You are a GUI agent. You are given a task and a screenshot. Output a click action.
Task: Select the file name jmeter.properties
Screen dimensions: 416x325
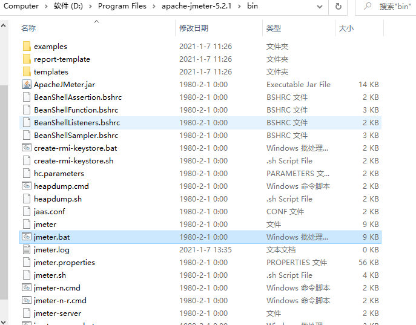click(64, 263)
